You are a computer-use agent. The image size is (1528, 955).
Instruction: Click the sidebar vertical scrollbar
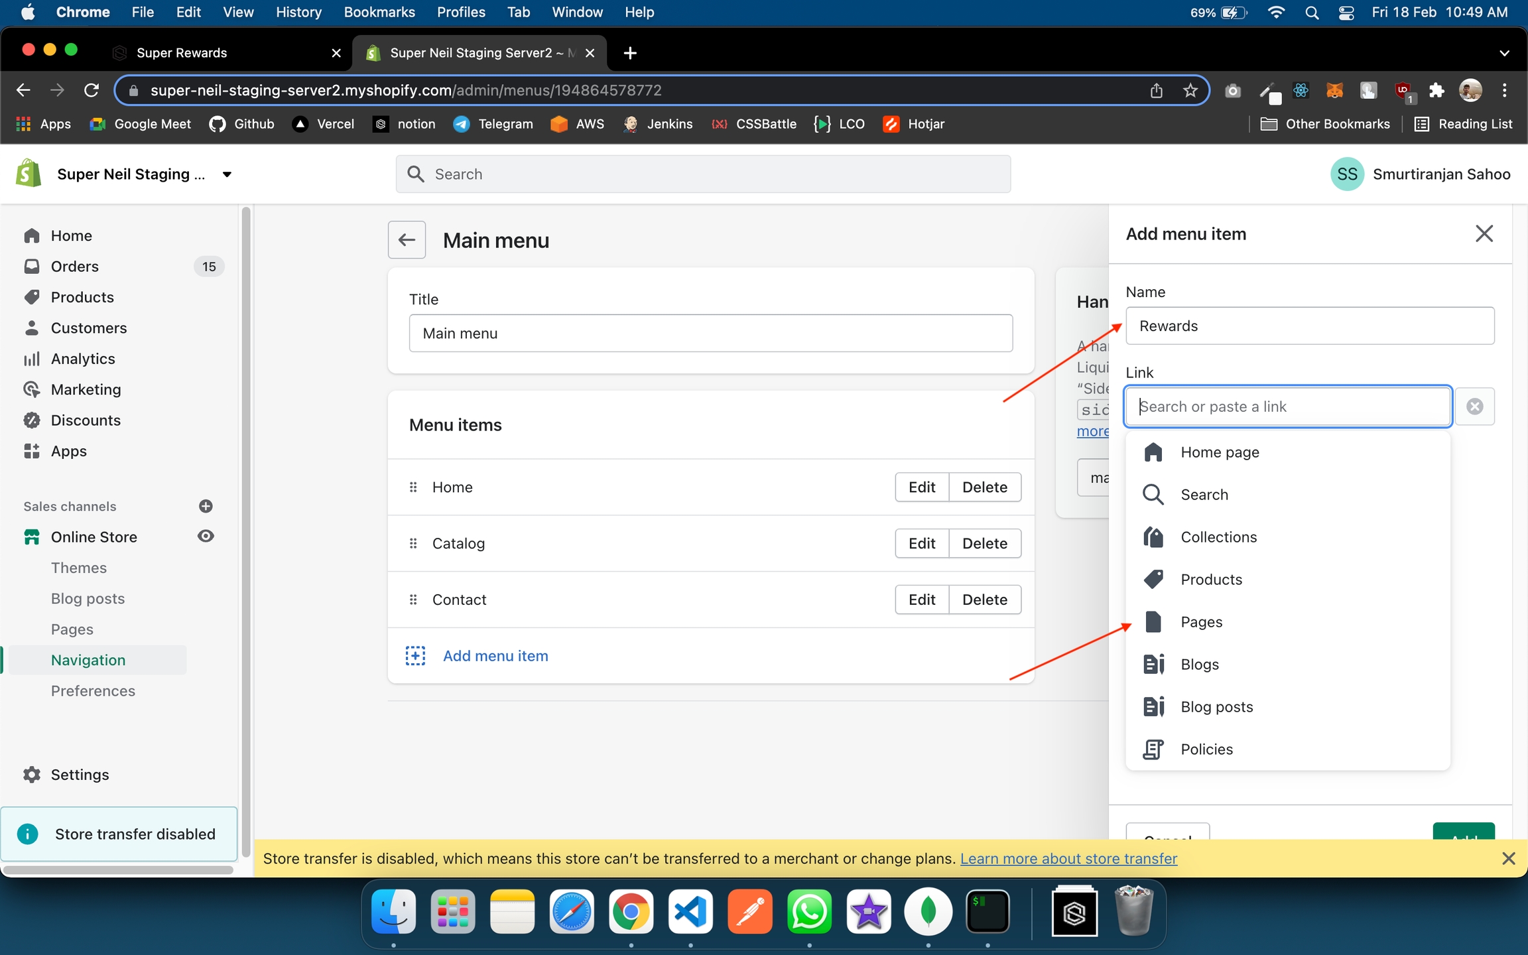pyautogui.click(x=246, y=531)
